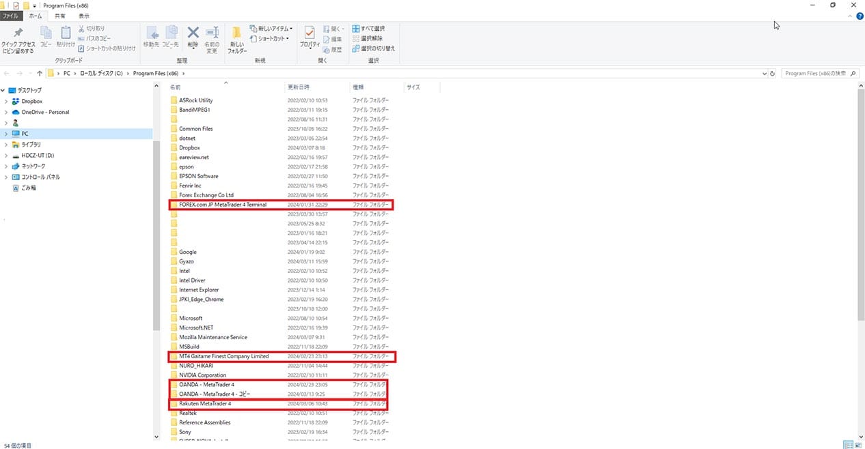Click the Back navigation arrow
This screenshot has width=865, height=449.
point(7,73)
